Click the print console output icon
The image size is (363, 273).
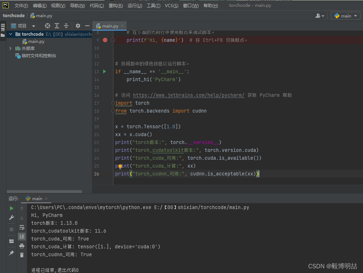pos(22,246)
